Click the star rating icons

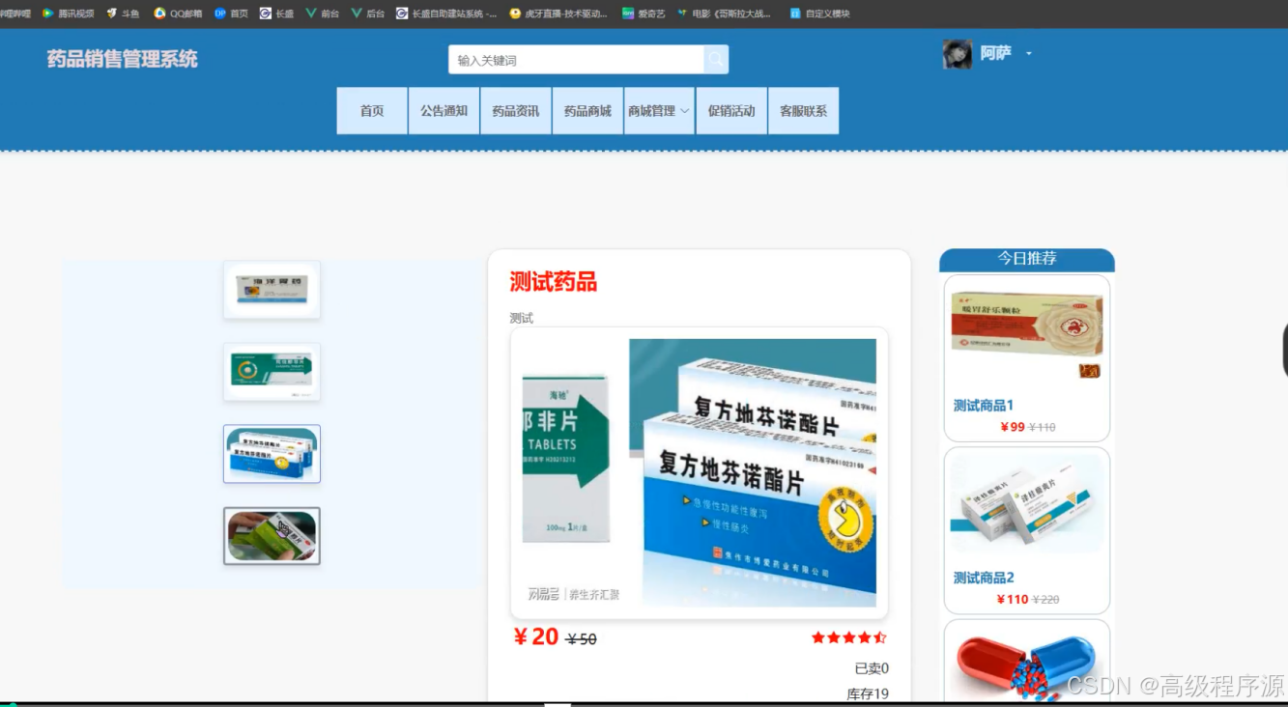click(848, 637)
